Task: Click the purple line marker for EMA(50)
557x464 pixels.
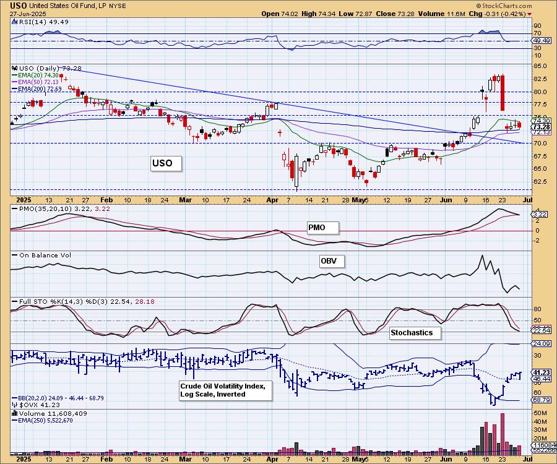Action: [x=15, y=82]
